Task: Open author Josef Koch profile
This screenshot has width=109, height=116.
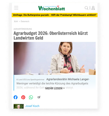Action: (x=32, y=106)
